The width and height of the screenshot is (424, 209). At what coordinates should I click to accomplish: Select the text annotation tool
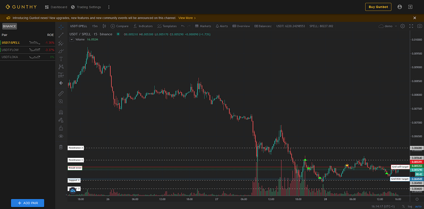pyautogui.click(x=61, y=59)
